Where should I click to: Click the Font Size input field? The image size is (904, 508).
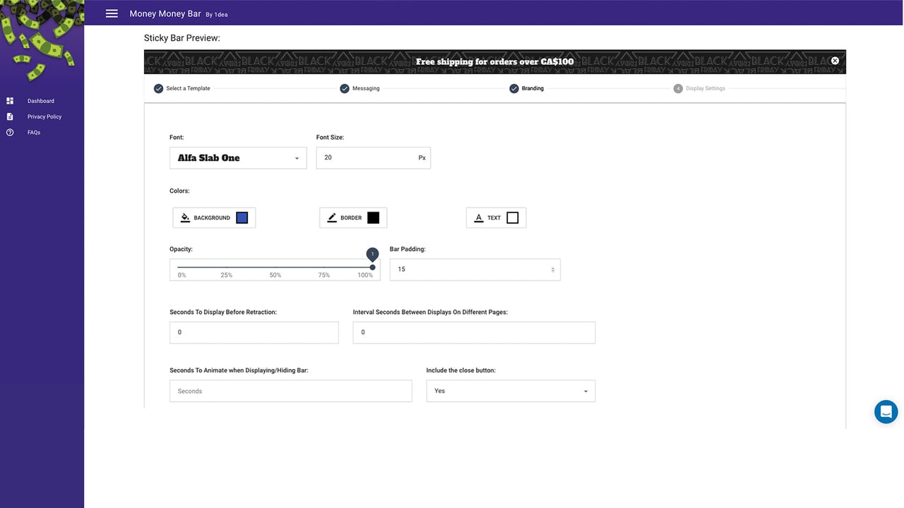coord(373,158)
